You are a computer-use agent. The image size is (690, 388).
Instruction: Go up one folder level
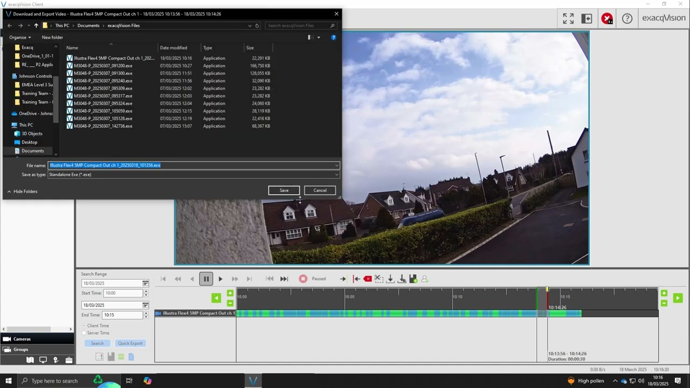coord(36,25)
